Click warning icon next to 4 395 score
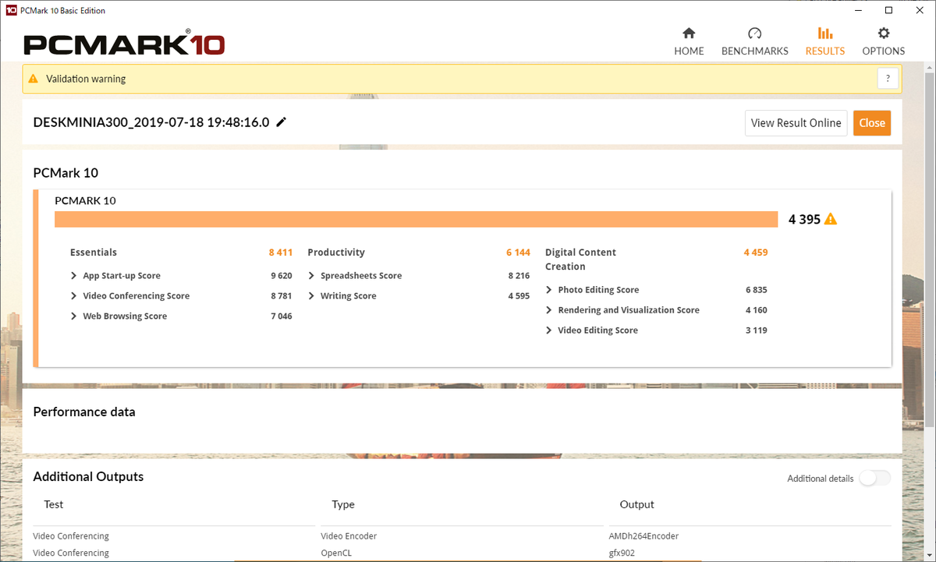936x562 pixels. 831,219
